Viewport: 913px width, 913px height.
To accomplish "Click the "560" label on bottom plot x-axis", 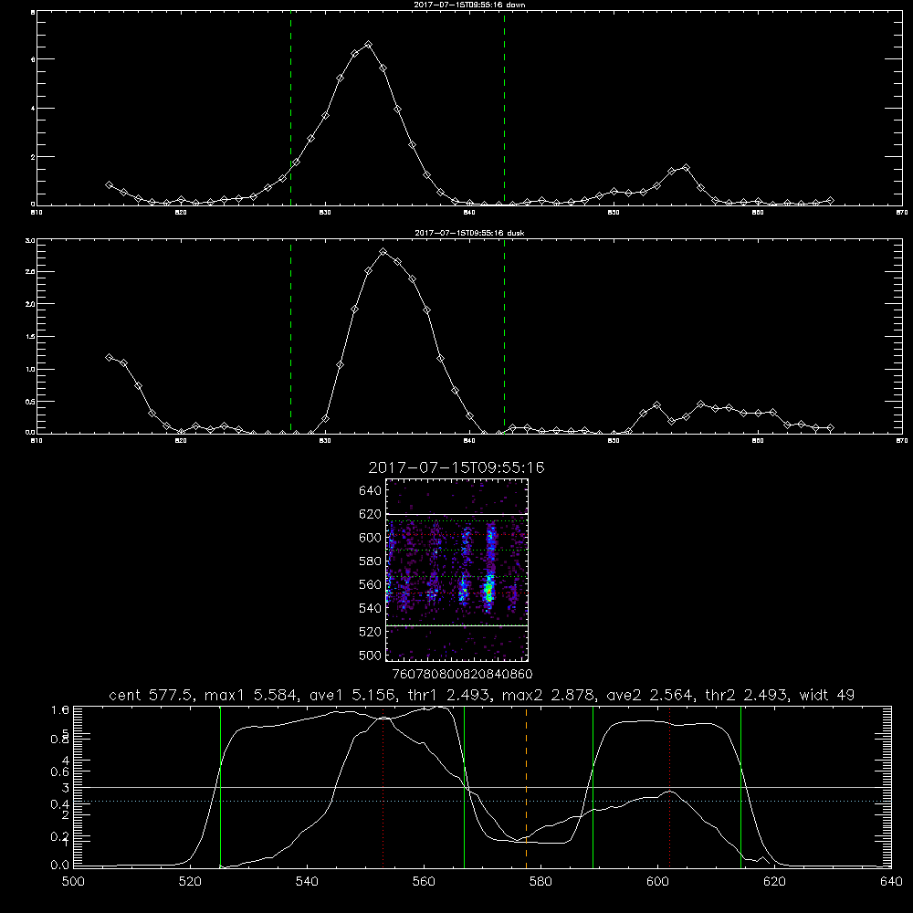I will (424, 882).
